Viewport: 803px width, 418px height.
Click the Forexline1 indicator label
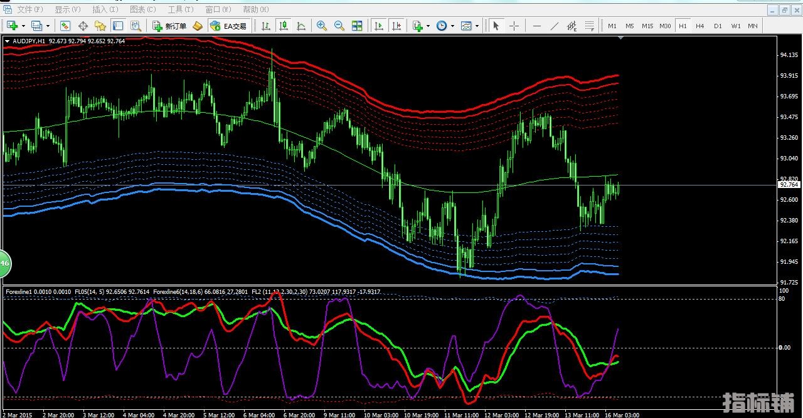[20, 291]
